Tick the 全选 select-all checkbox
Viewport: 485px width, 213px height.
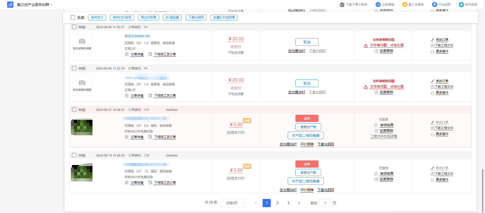[73, 17]
